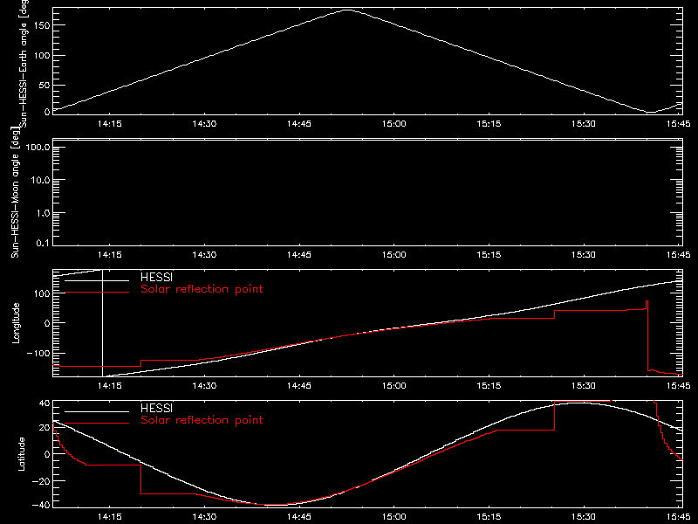Click 14:30 time label under Moon angle plot
The height and width of the screenshot is (524, 698).
pos(204,254)
